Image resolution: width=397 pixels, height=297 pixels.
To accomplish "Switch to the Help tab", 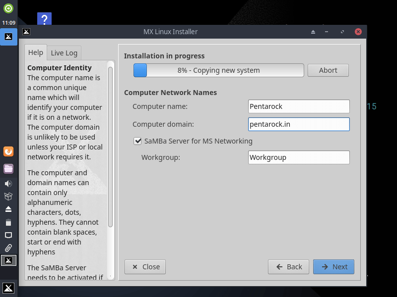I will point(36,52).
